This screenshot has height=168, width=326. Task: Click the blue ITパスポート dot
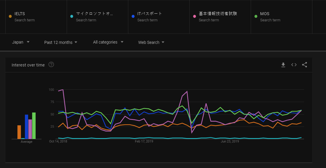pyautogui.click(x=133, y=16)
